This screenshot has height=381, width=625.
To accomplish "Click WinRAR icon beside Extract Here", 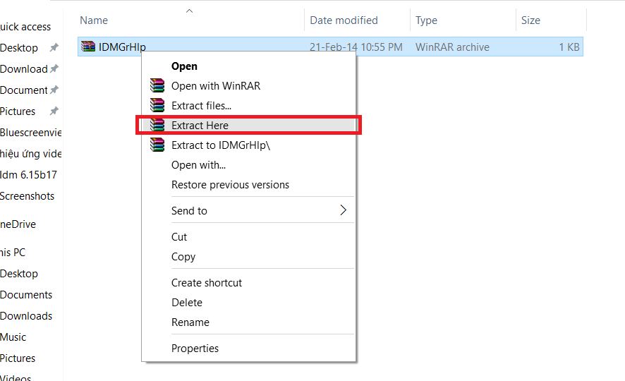I will tap(157, 126).
